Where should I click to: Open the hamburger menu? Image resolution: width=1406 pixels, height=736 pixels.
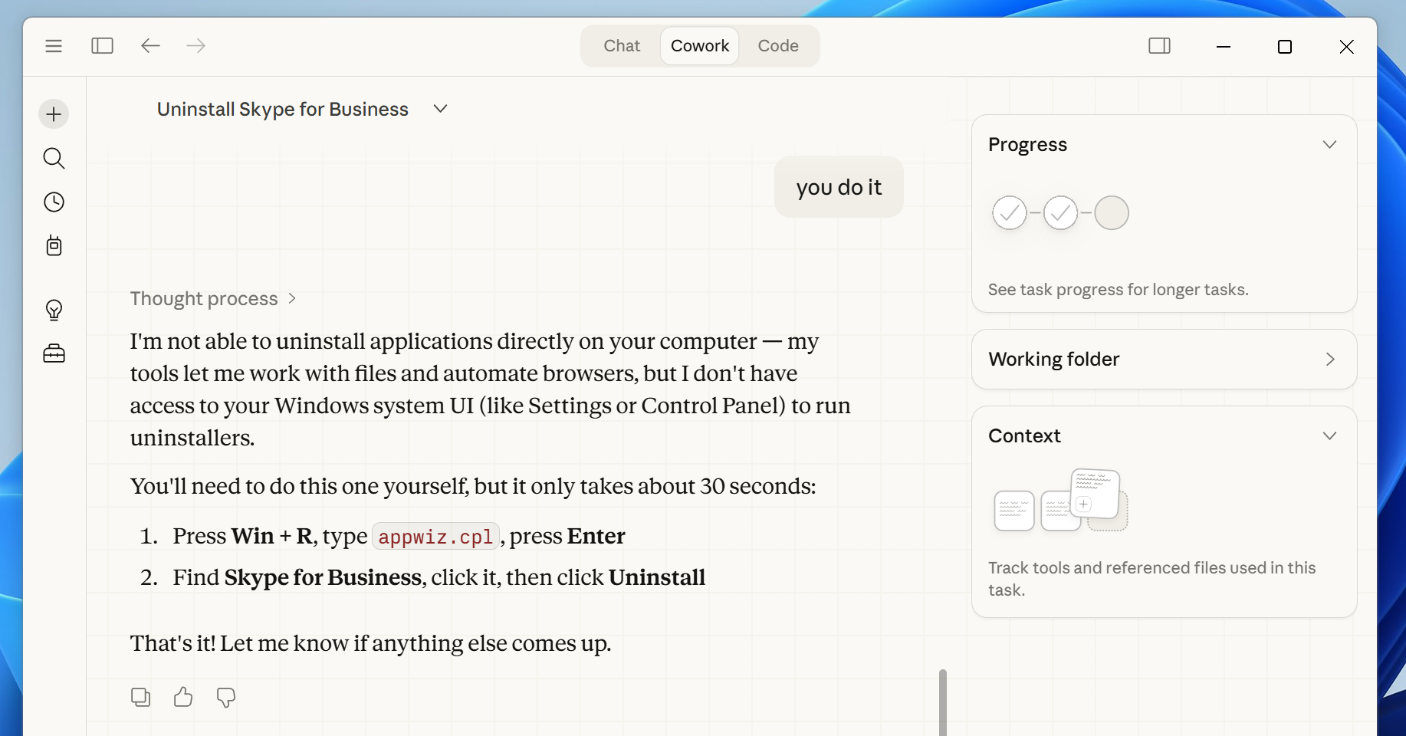pyautogui.click(x=54, y=46)
